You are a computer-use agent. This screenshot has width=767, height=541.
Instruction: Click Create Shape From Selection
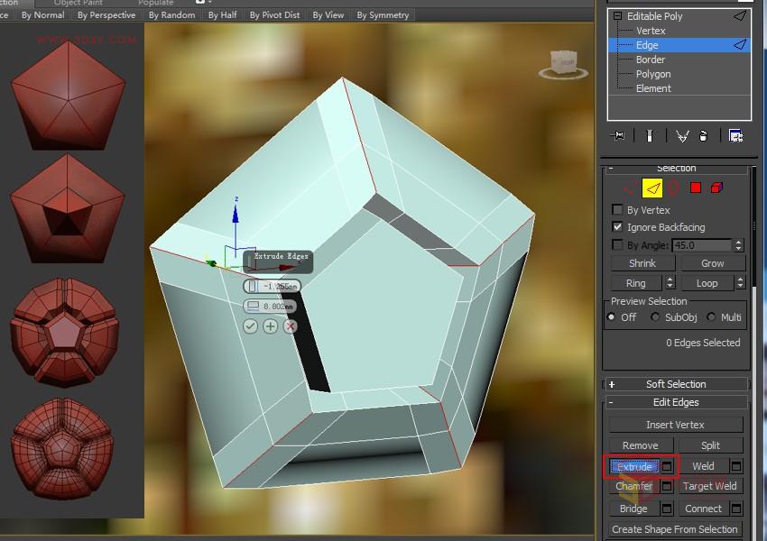674,529
